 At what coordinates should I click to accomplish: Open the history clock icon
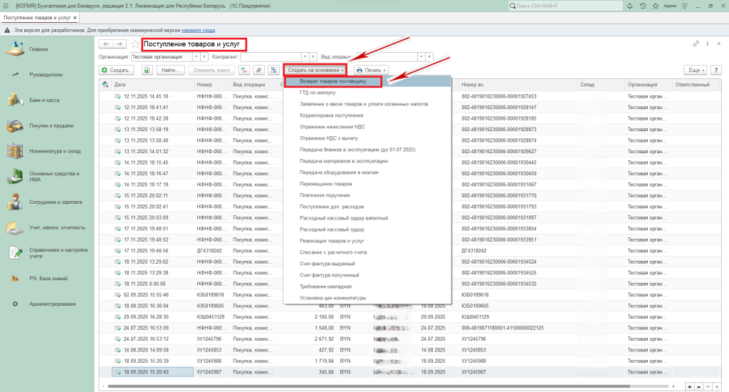(x=643, y=6)
